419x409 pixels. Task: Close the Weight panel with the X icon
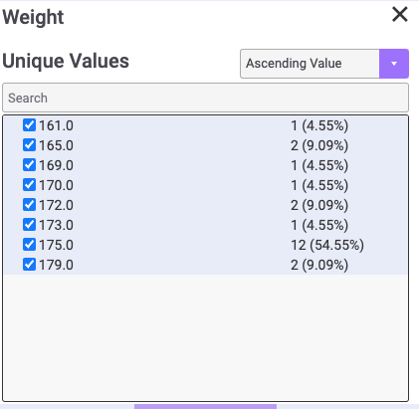pos(400,15)
